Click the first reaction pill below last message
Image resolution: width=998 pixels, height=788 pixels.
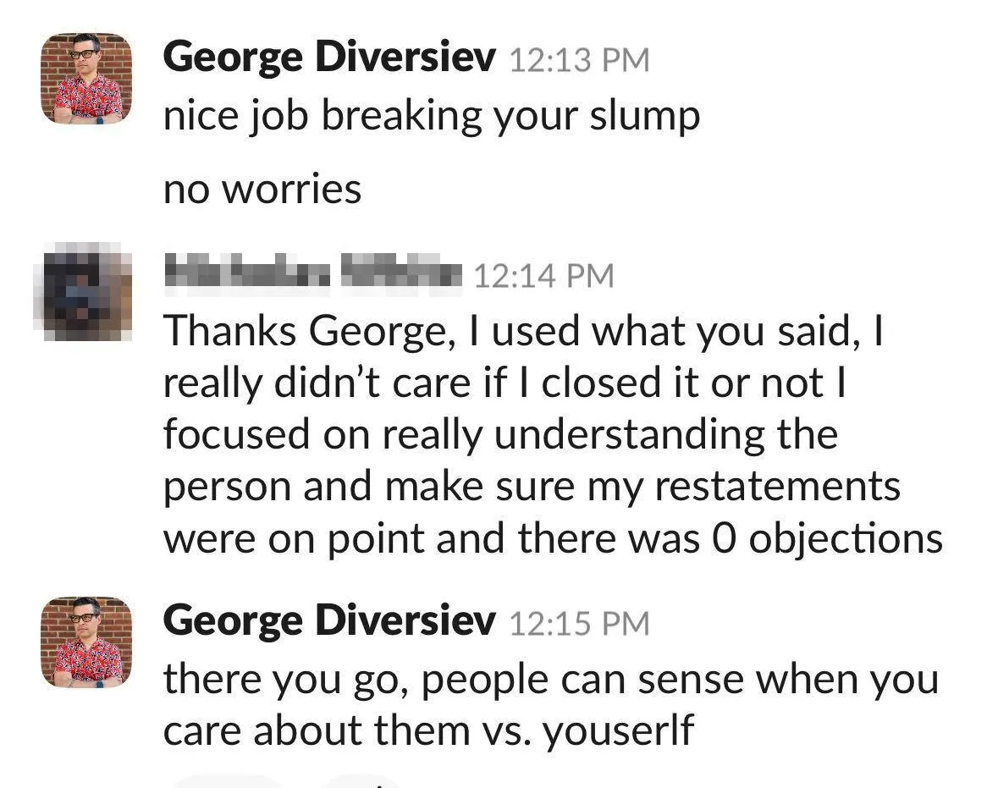coord(227,782)
